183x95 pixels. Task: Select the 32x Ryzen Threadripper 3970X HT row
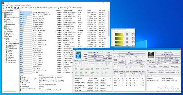coord(64,12)
